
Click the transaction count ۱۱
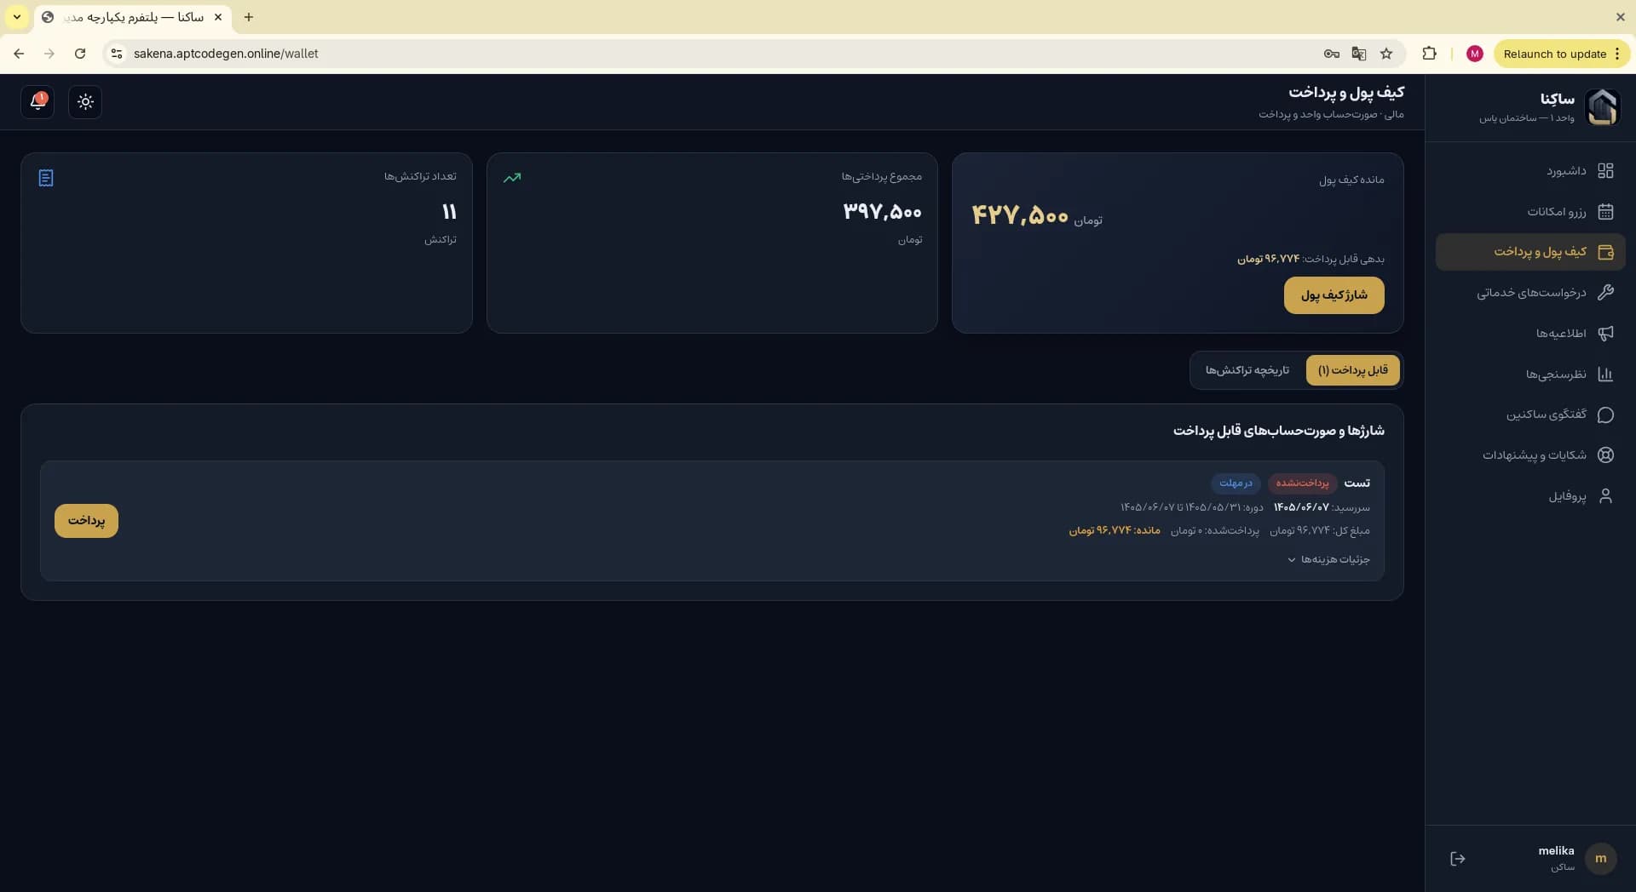pos(449,212)
